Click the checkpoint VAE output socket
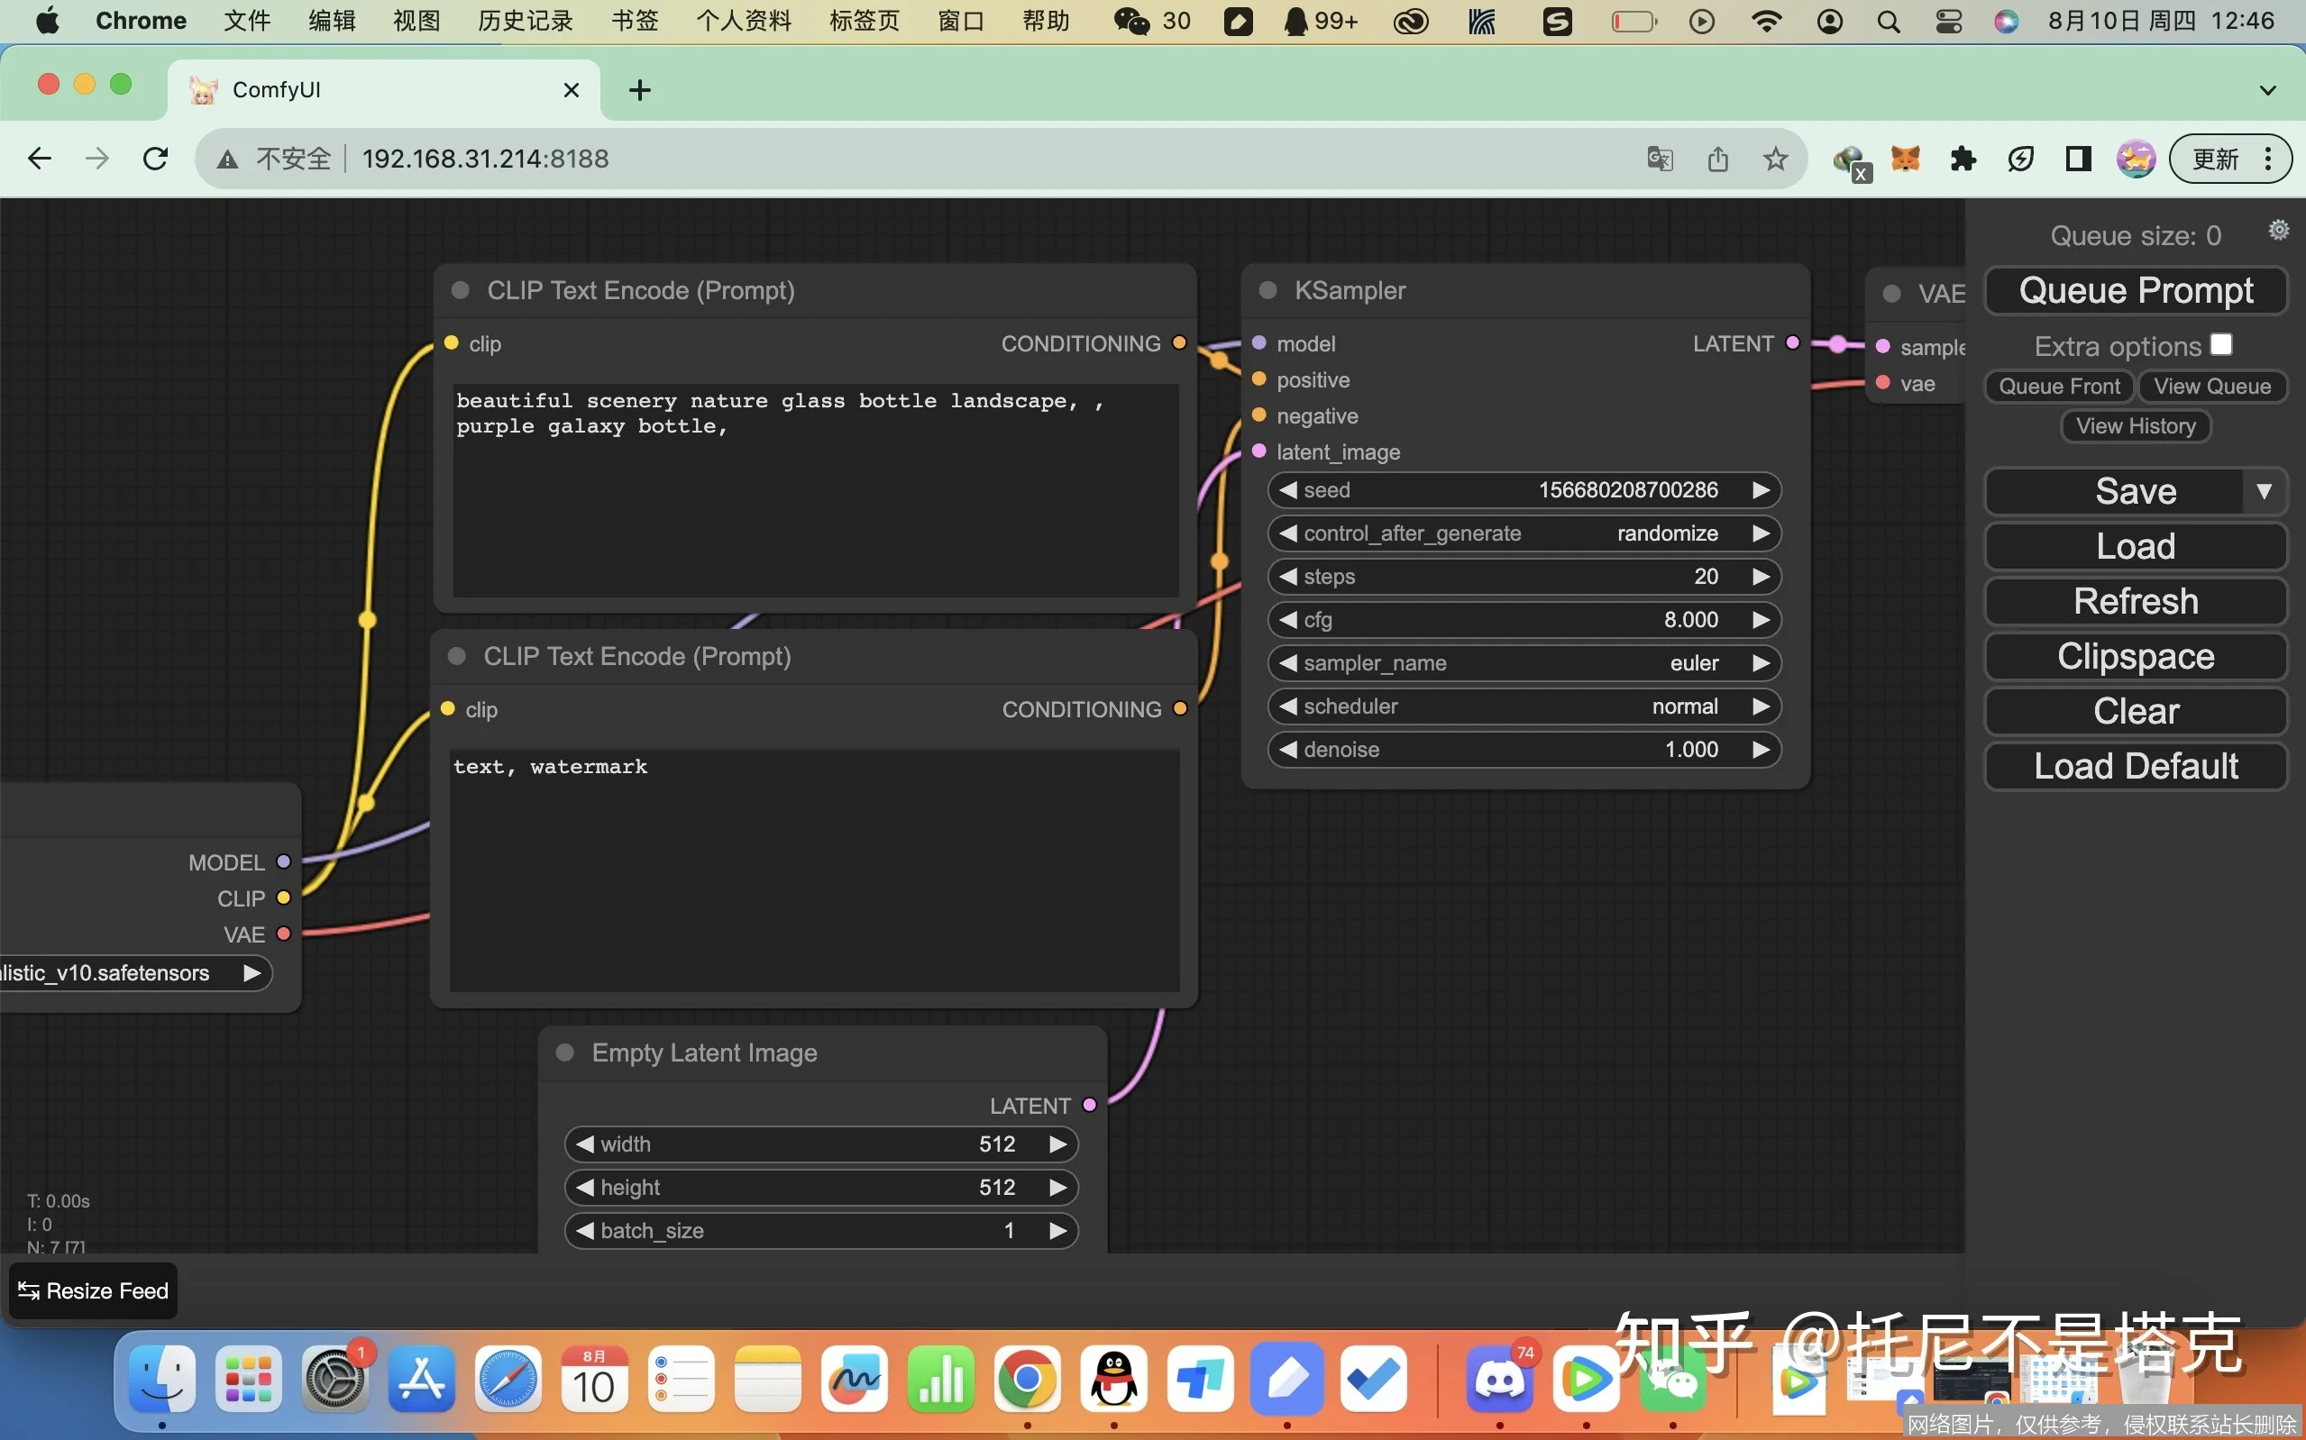 (x=283, y=934)
